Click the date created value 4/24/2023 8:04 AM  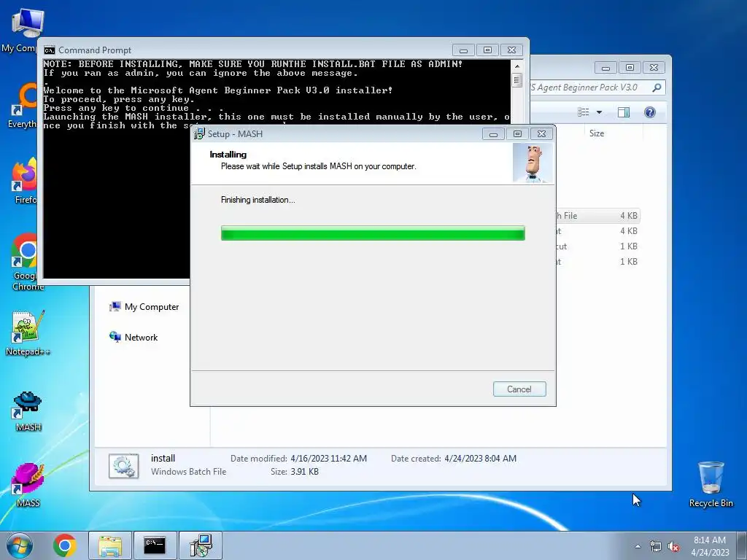(480, 459)
